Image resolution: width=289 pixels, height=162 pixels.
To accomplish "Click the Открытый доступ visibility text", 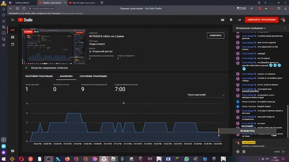I will 103,51.
